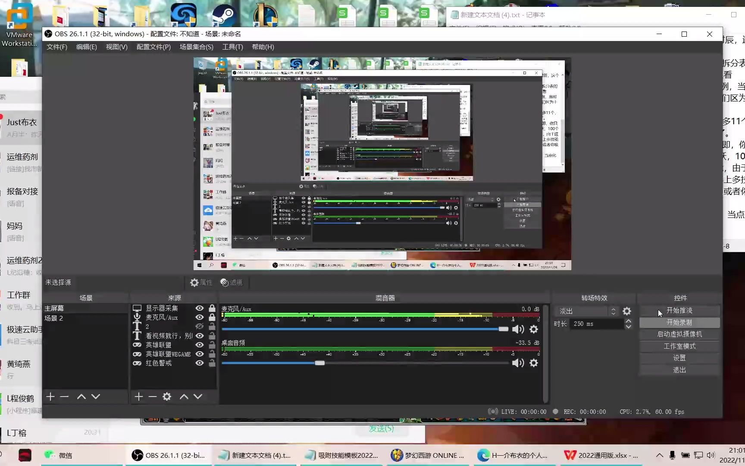745x466 pixels.
Task: Click the 250 ms duration input field
Action: tap(597, 324)
